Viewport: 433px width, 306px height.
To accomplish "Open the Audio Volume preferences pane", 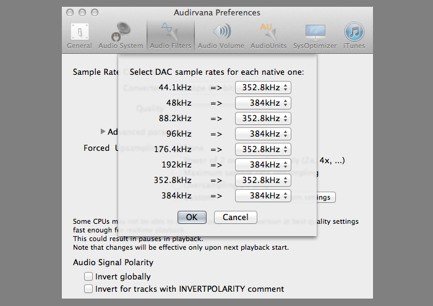I will pos(221,36).
